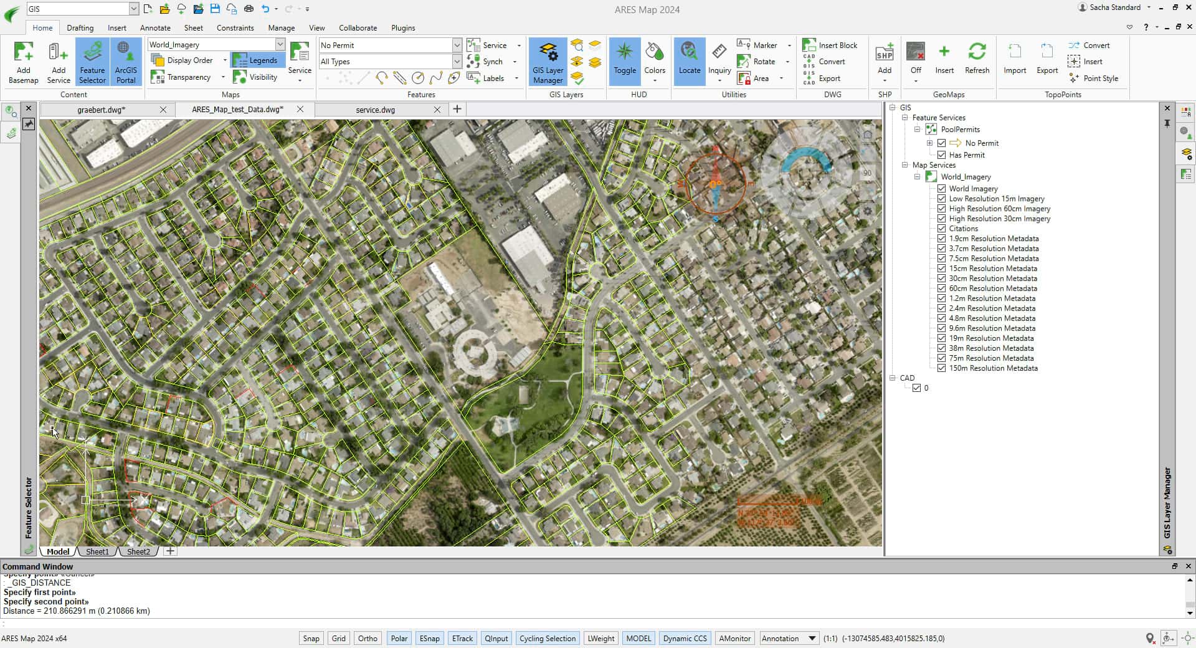This screenshot has width=1196, height=648.
Task: Collapse the CAD tree node
Action: pyautogui.click(x=892, y=378)
